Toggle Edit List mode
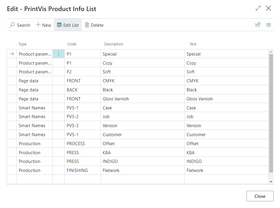 click(68, 25)
